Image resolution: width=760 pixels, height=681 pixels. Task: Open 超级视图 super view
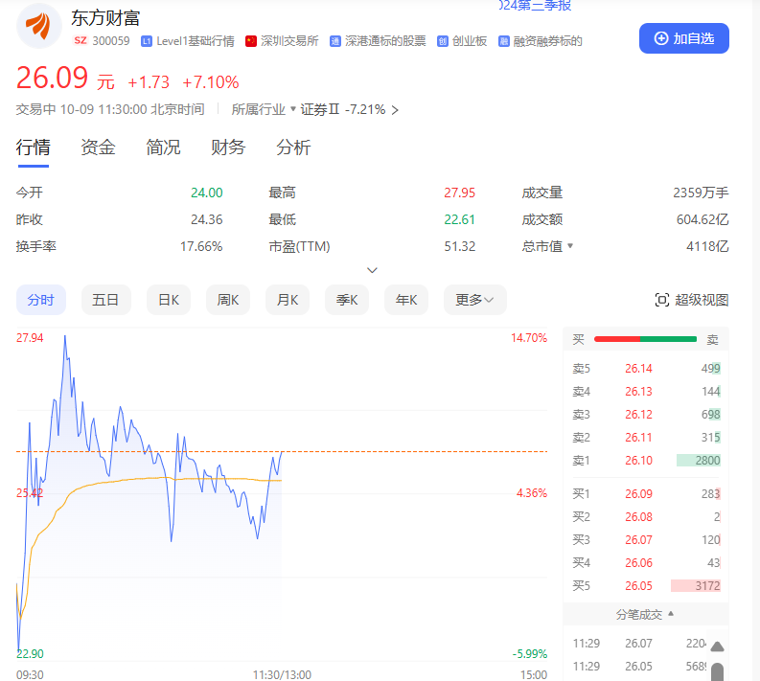point(692,301)
